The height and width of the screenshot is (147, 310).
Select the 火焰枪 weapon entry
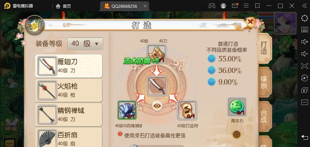pos(69,90)
